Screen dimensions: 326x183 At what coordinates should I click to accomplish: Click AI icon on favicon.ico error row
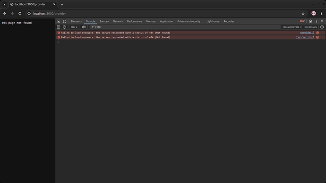[x=317, y=37]
